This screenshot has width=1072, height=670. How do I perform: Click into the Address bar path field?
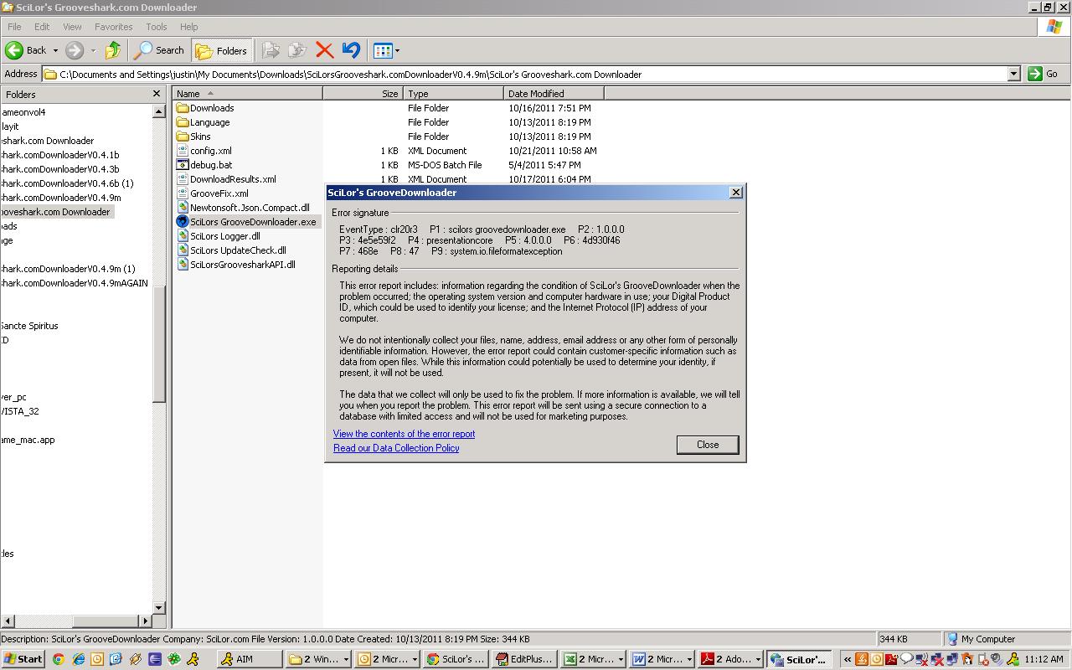click(x=525, y=74)
